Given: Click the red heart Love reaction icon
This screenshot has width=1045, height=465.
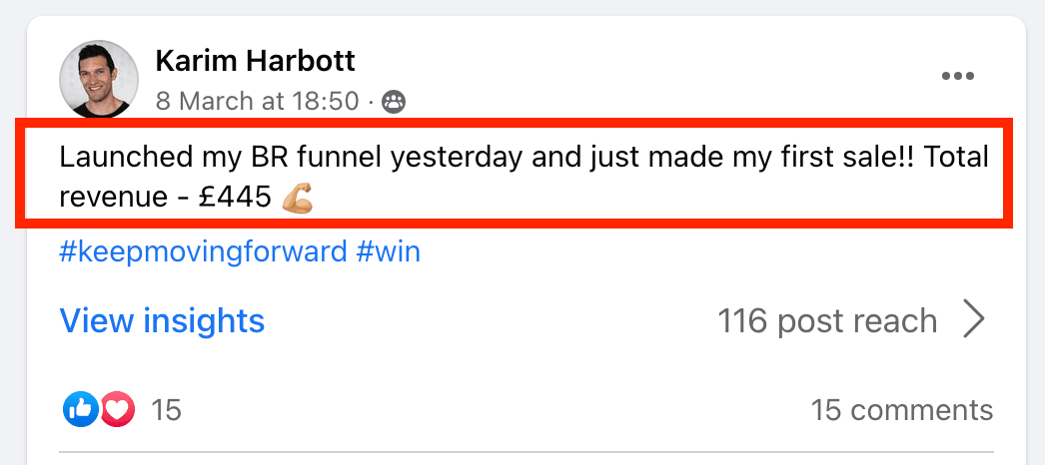Looking at the screenshot, I should [x=117, y=409].
